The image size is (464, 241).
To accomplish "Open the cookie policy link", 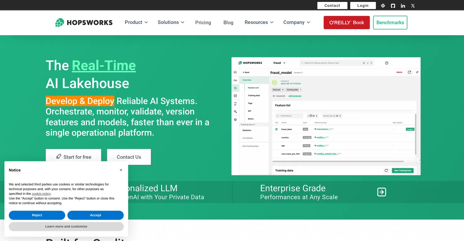I will click(x=41, y=194).
